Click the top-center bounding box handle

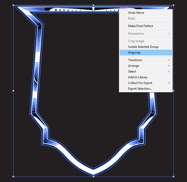click(93, 5)
